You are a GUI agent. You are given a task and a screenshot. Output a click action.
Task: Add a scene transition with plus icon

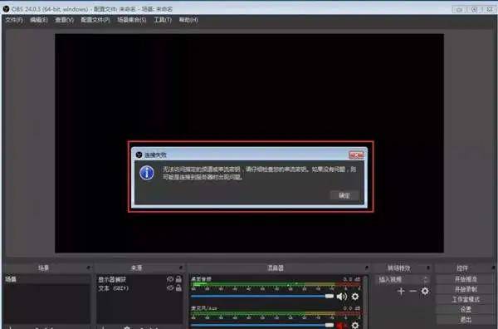click(401, 291)
